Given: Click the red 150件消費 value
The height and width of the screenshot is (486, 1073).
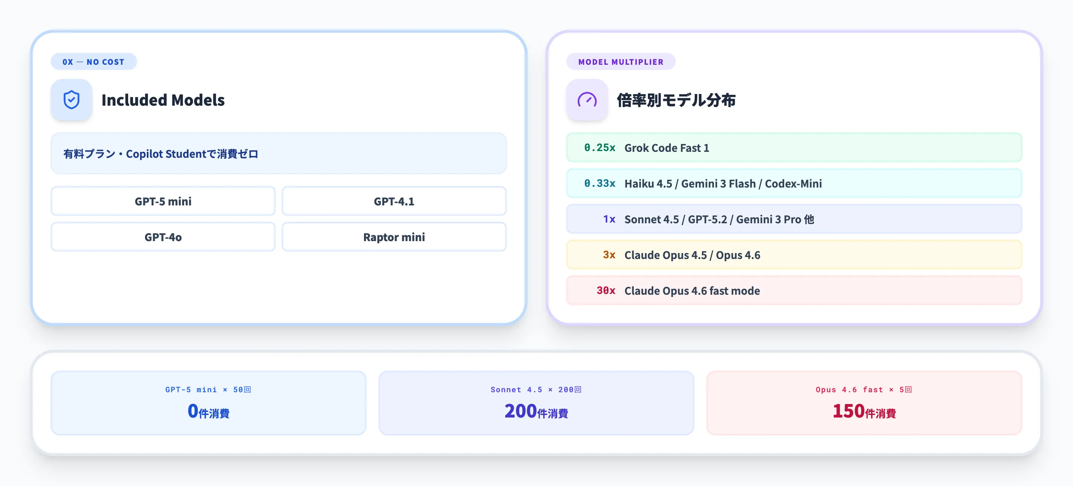Looking at the screenshot, I should click(x=864, y=411).
